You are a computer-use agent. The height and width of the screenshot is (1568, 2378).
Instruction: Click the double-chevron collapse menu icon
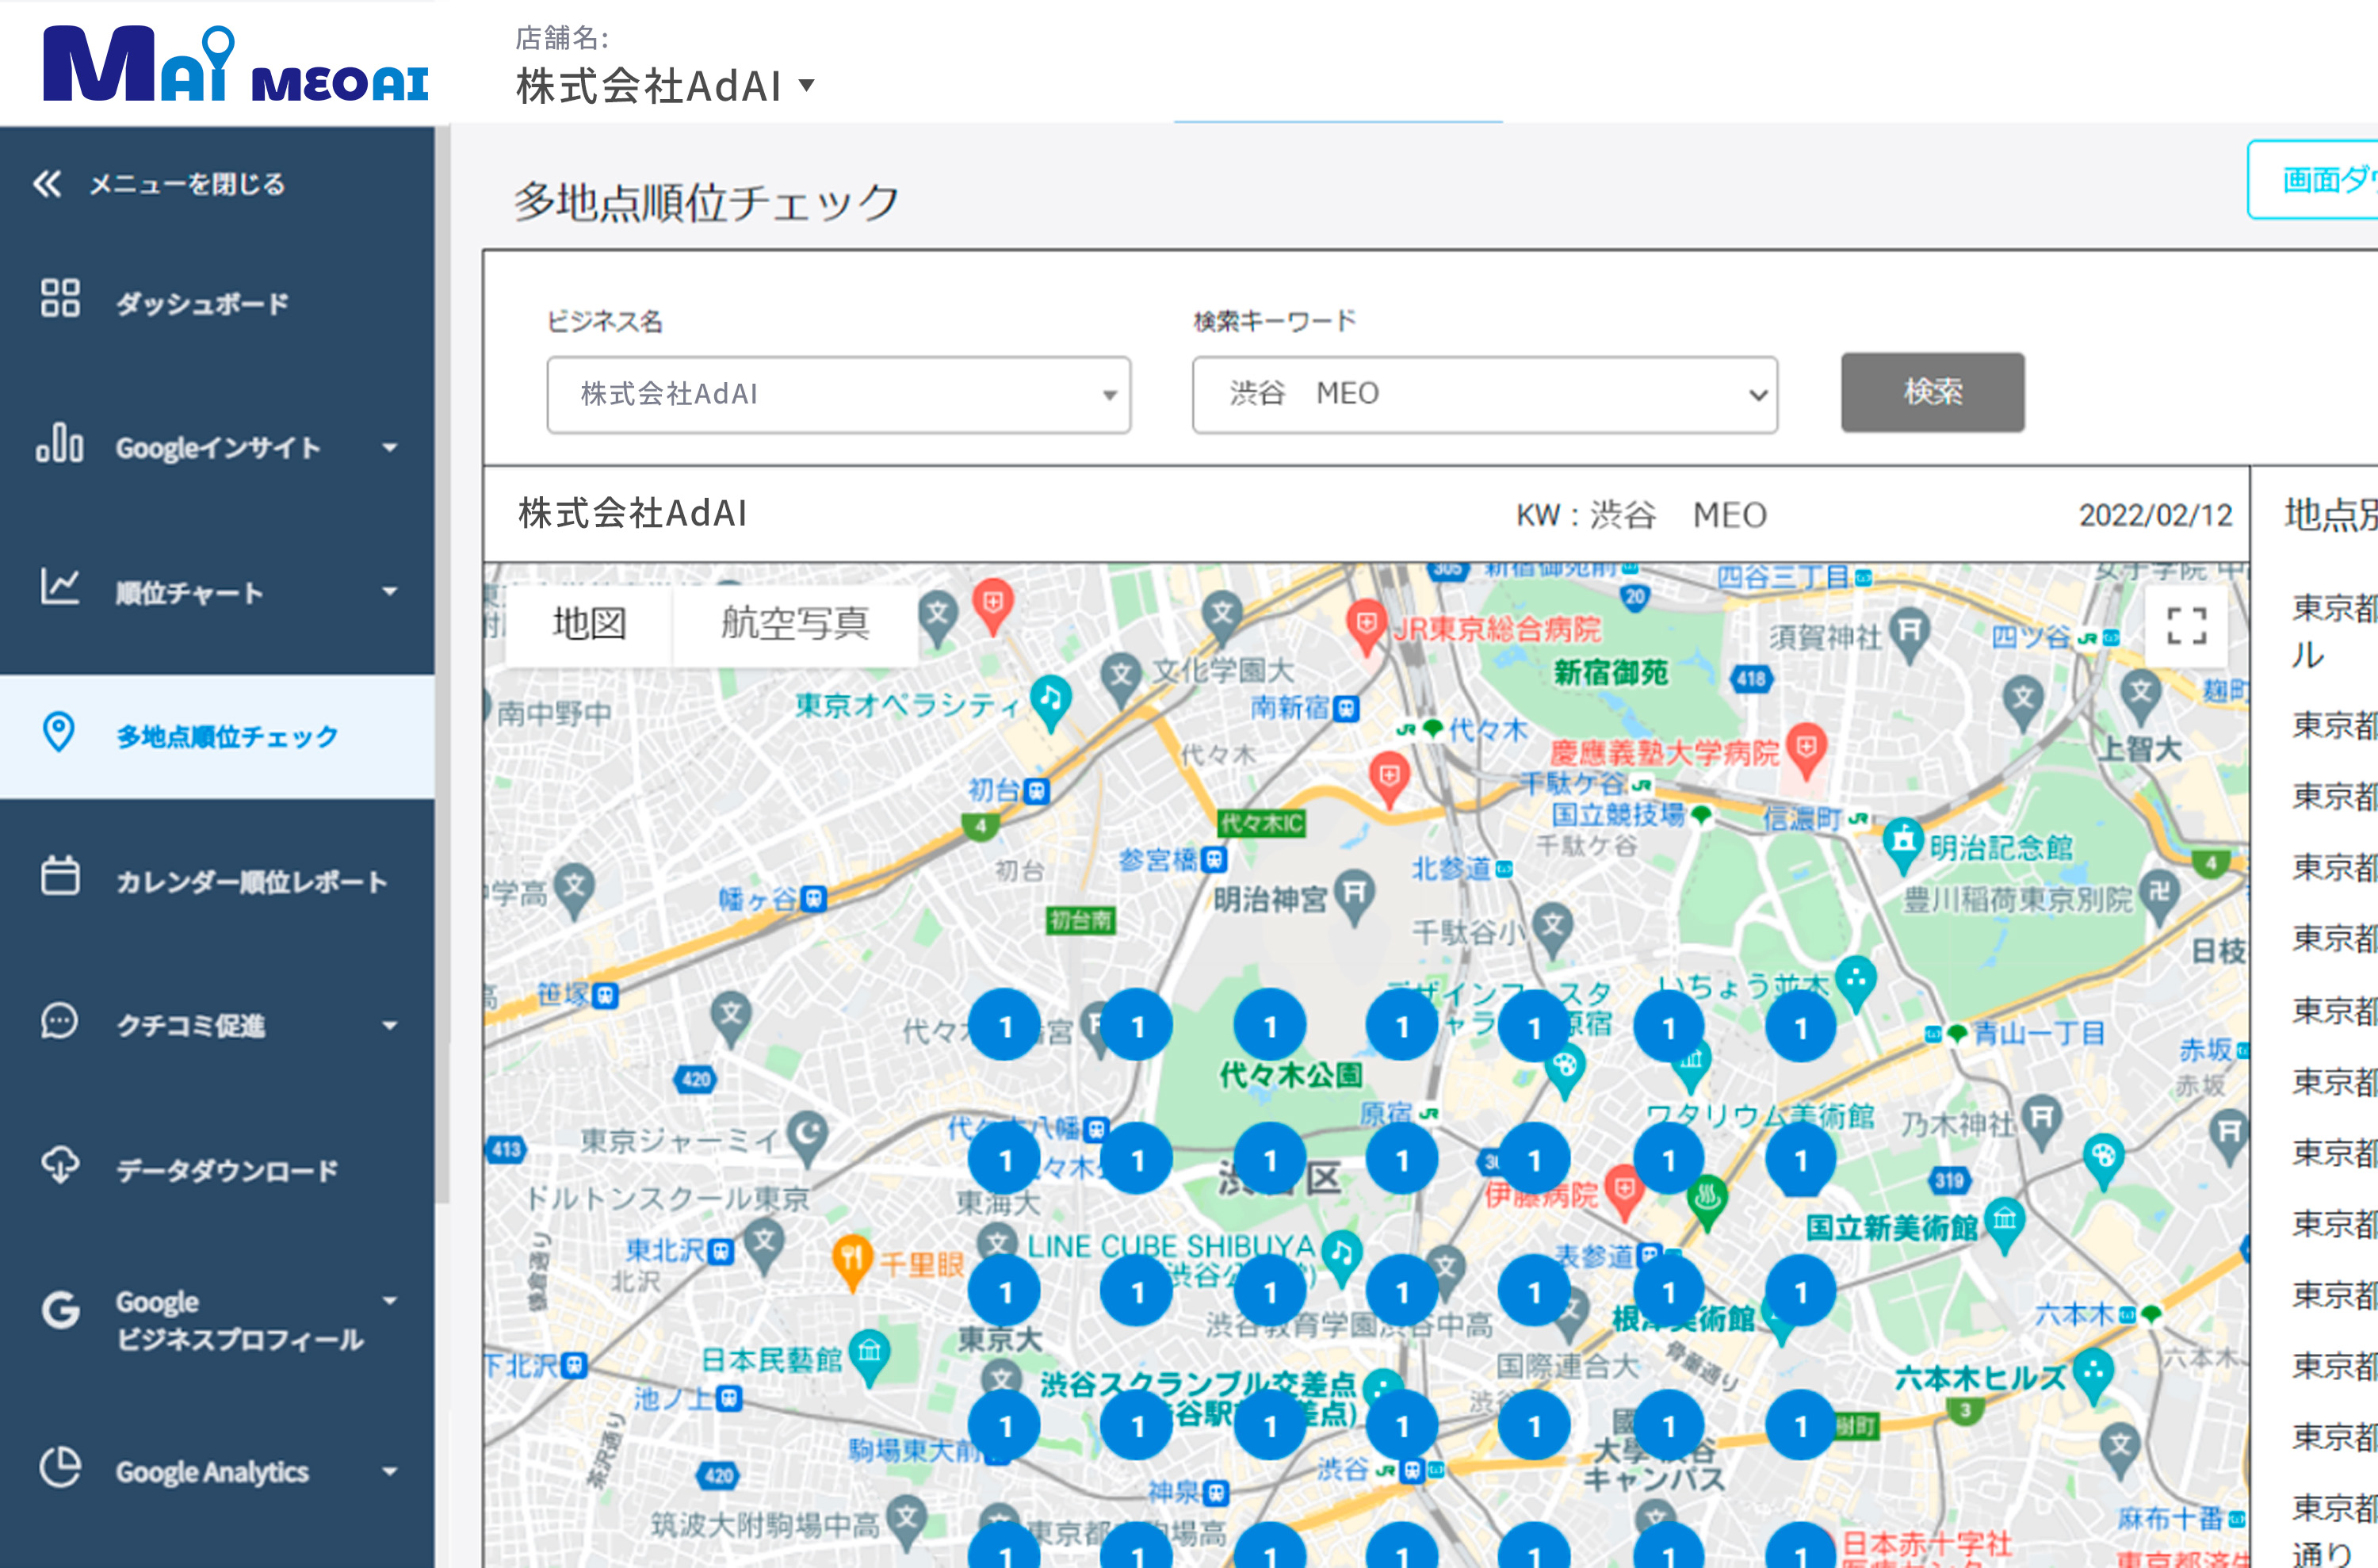click(47, 183)
